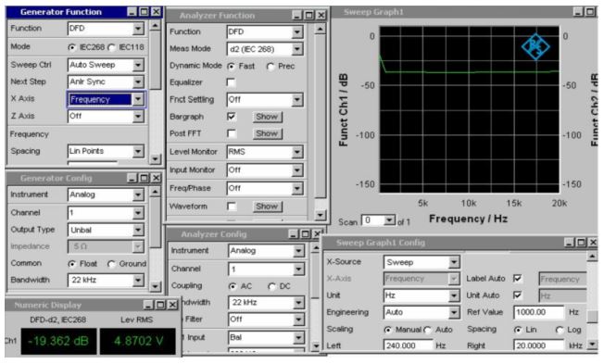Viewport: 604px width, 364px height.
Task: Click Analyzer Function scrollbar down arrow
Action: point(321,215)
